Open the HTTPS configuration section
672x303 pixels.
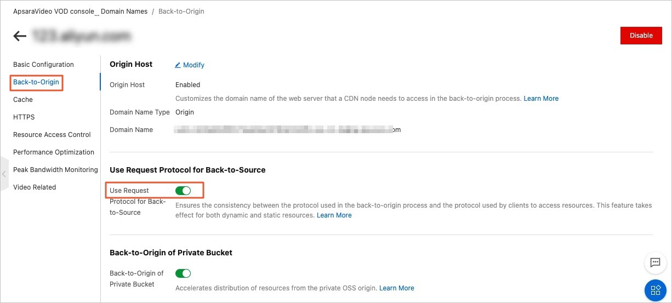24,117
